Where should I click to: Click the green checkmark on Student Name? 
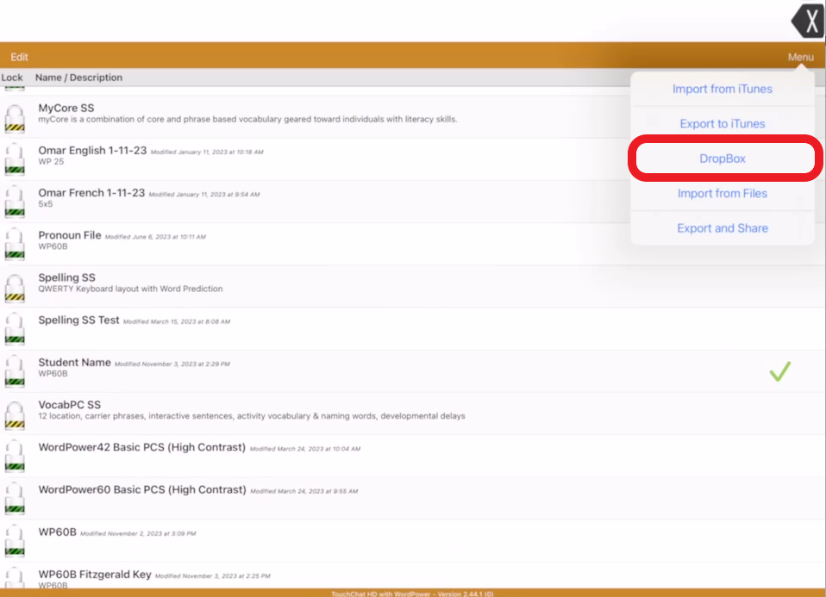tap(780, 371)
